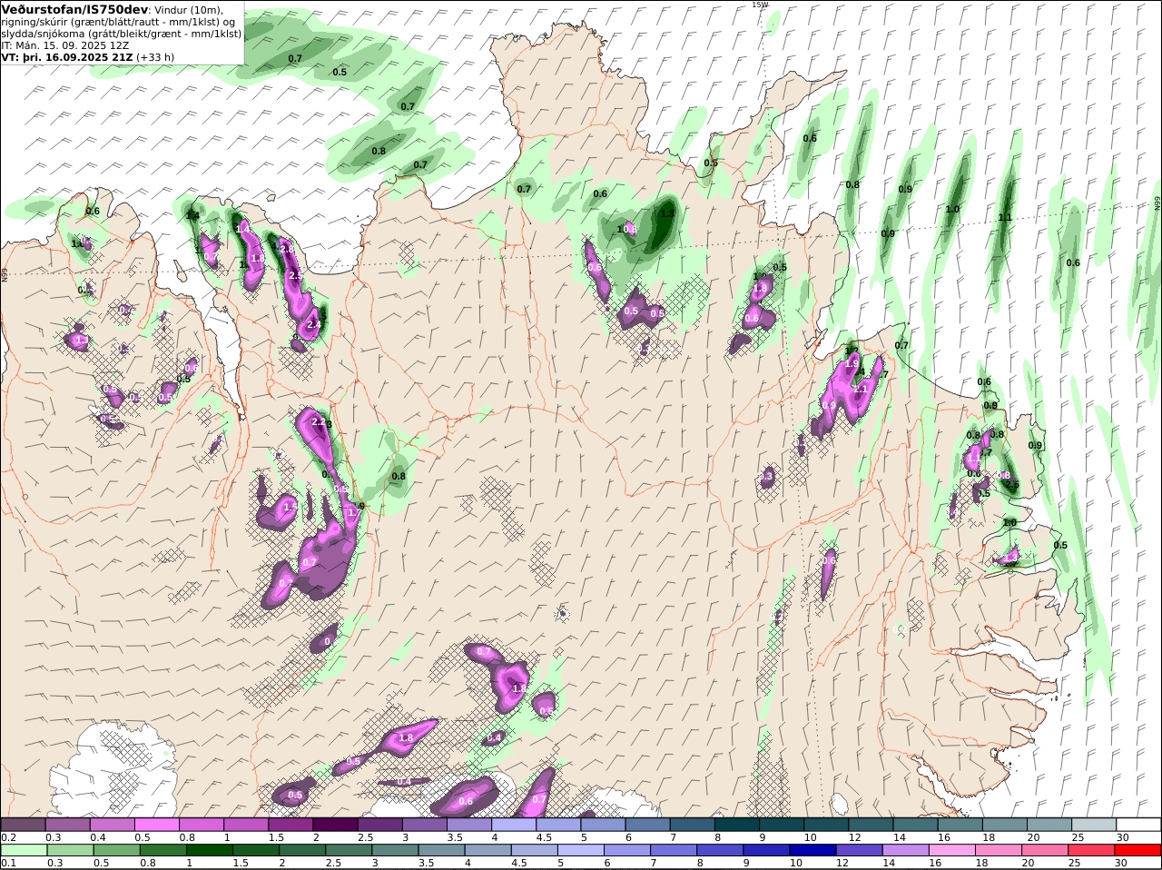Pick the snow legend swatch labeled 4
Screen dimensions: 1162x870
(514, 824)
